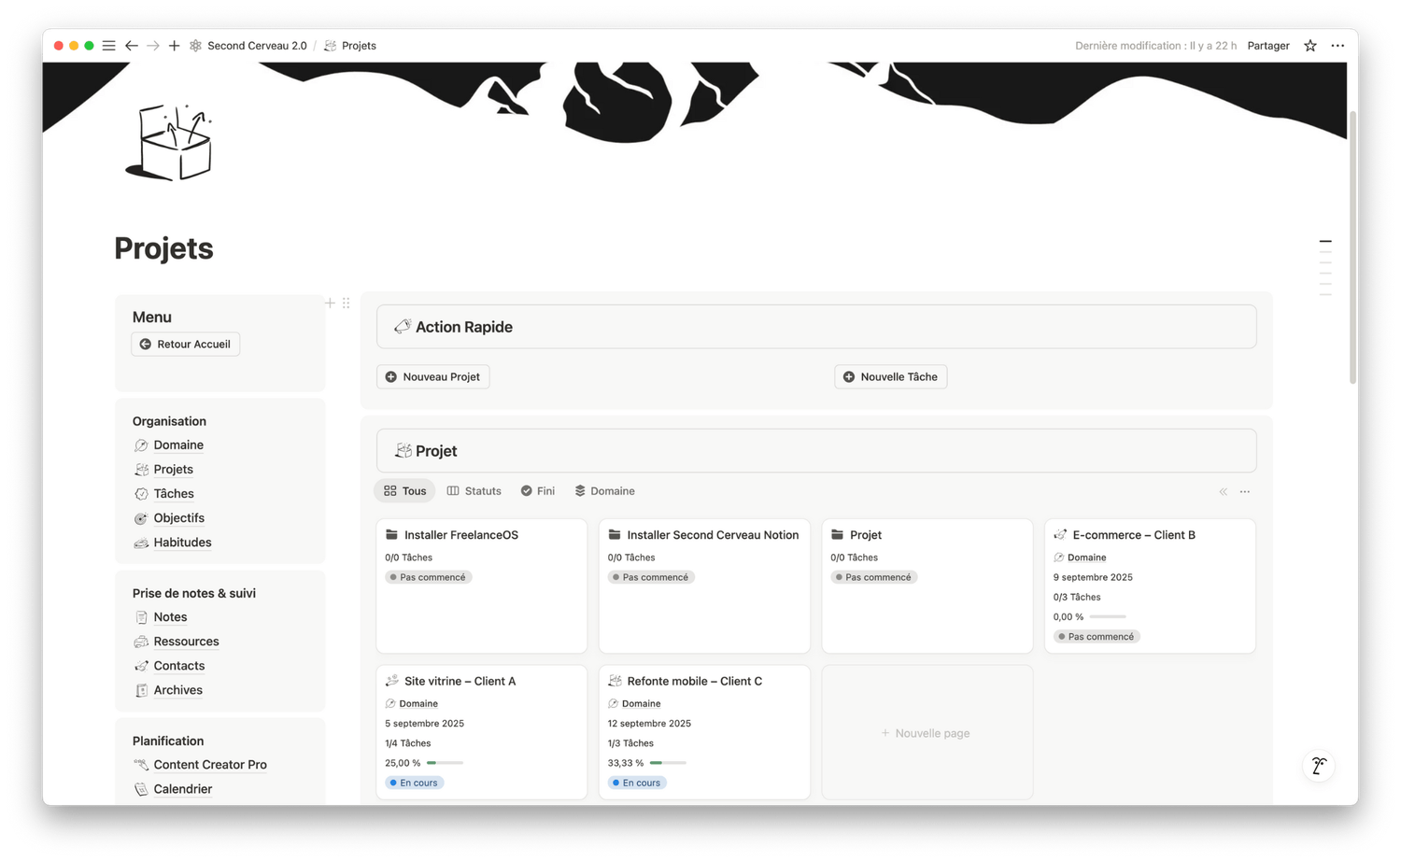
Task: Click En cours status on Site vitrine
Action: click(414, 783)
